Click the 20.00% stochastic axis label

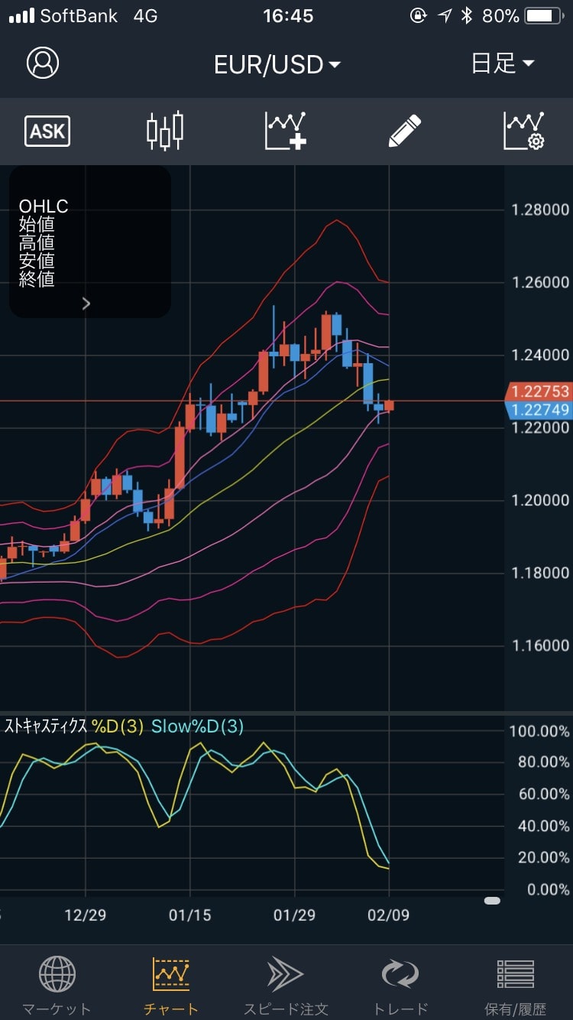[543, 857]
